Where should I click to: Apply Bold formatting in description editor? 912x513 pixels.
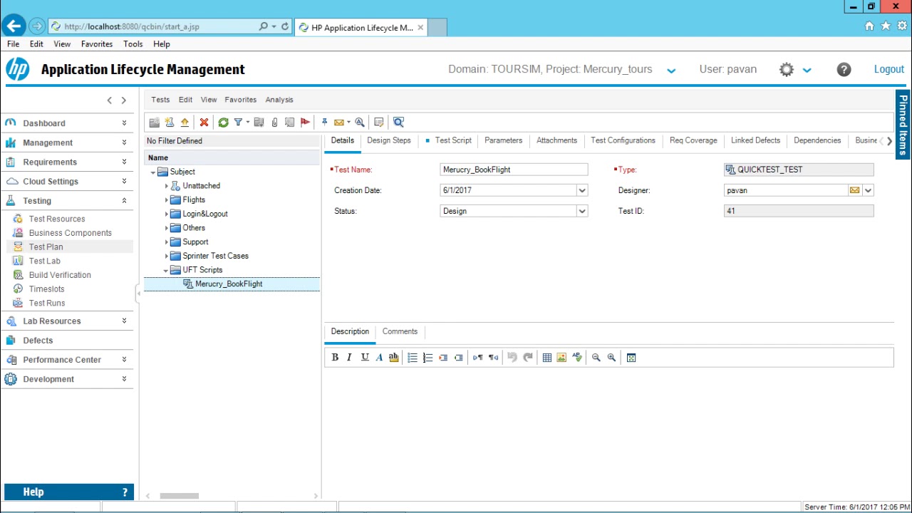point(335,358)
